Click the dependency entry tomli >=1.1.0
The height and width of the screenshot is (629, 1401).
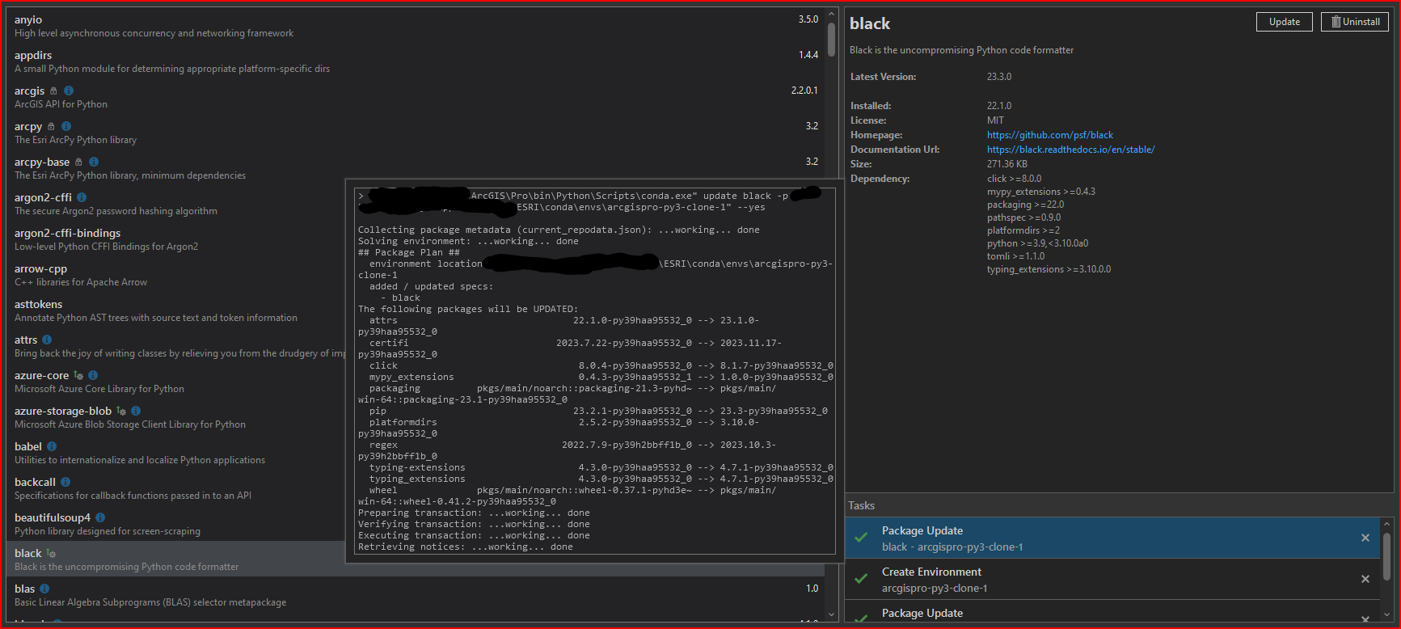point(1016,256)
